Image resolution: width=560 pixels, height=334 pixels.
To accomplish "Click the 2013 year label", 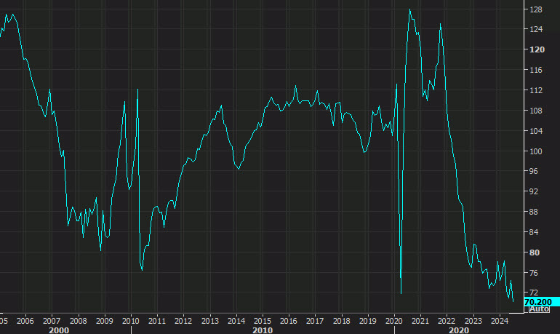I will [210, 321].
